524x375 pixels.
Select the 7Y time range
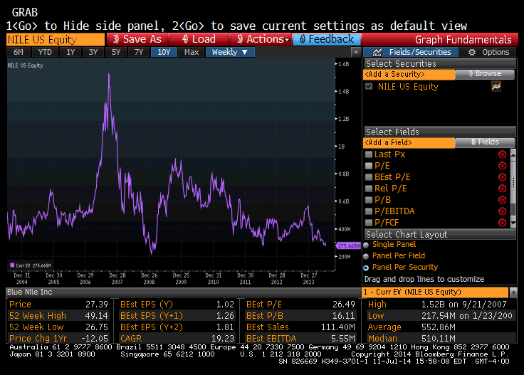(139, 52)
